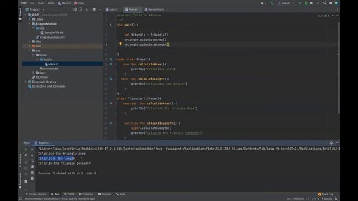Open Search Everywhere magnifier icon
The image size is (358, 201).
(325, 3)
